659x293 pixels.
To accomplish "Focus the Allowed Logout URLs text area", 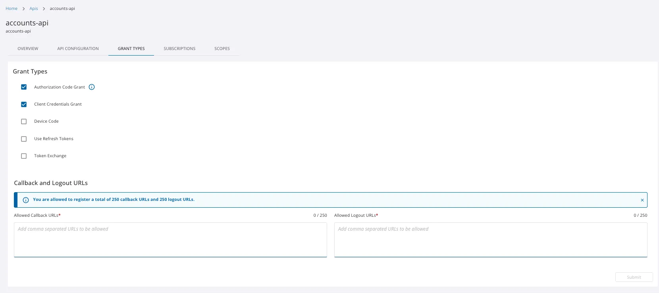I will (491, 240).
